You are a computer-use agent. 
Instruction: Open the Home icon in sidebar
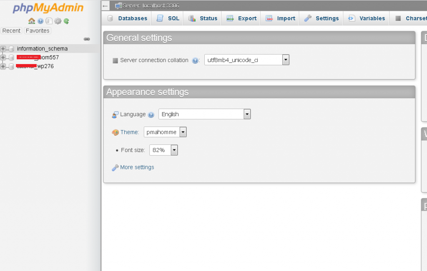(x=32, y=21)
